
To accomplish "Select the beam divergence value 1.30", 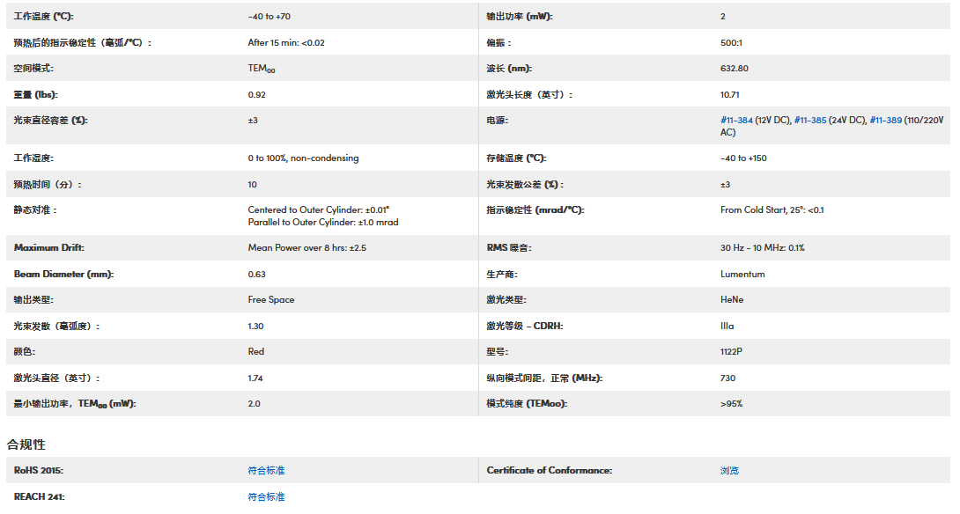I will click(x=256, y=327).
